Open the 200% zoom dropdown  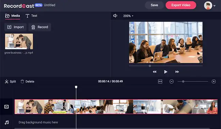pos(128,16)
